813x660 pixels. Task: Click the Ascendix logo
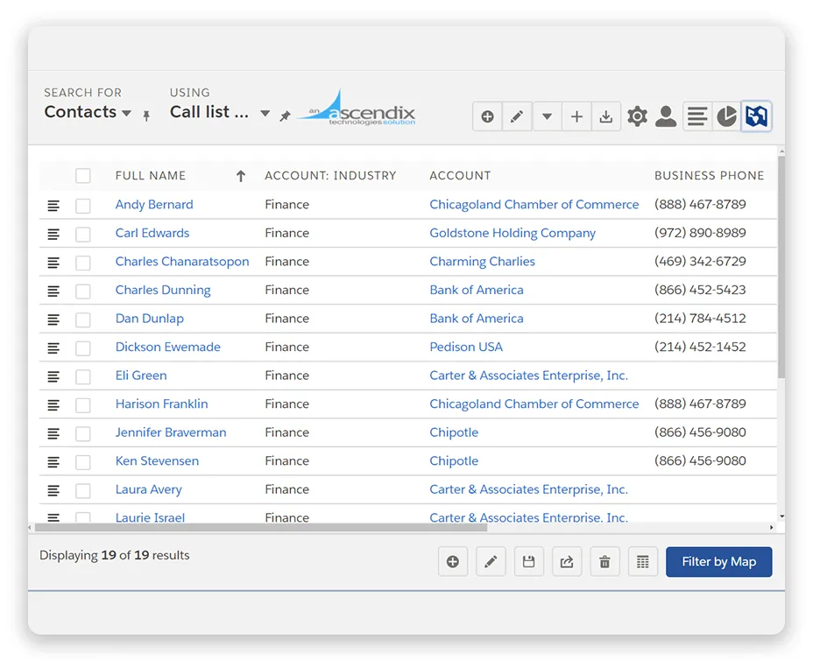tap(357, 109)
